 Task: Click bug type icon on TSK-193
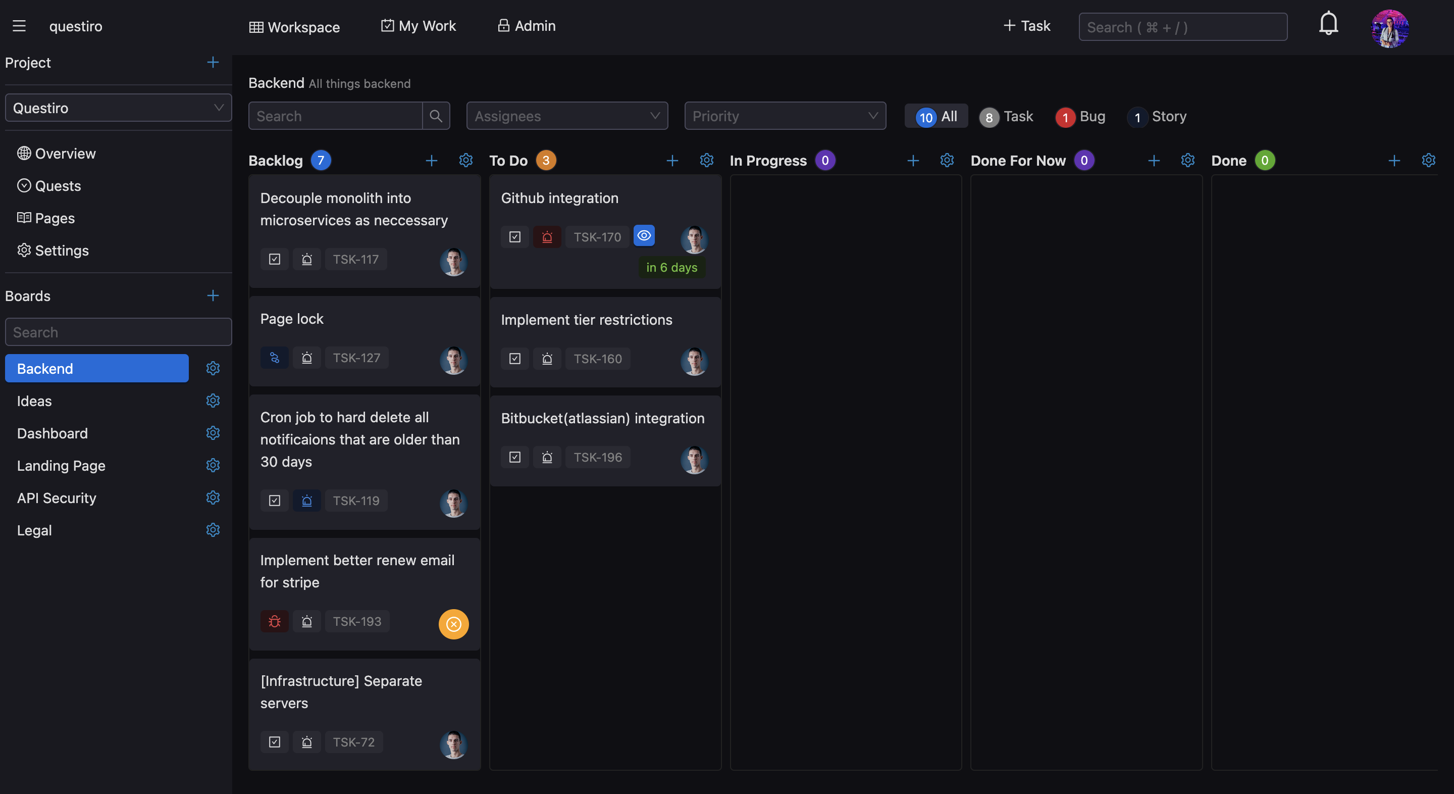click(x=274, y=621)
